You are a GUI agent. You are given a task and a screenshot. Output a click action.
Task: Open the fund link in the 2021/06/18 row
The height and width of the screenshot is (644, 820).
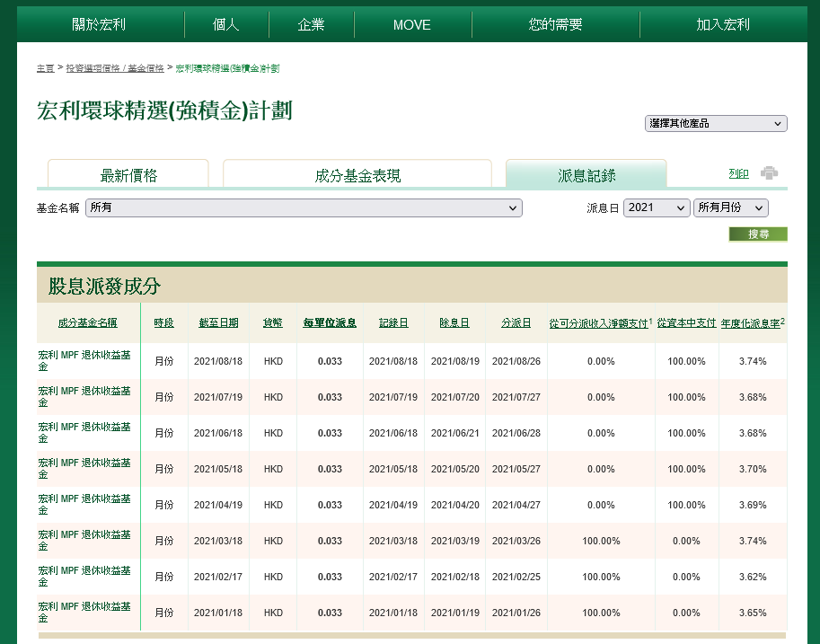pyautogui.click(x=84, y=433)
